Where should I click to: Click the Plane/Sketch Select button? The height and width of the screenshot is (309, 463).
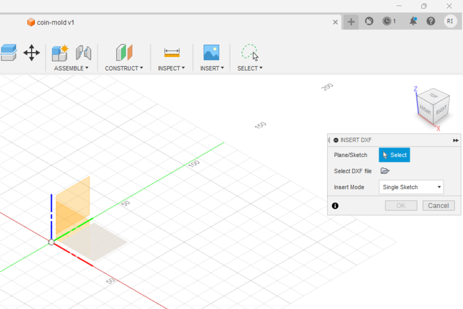pos(394,155)
